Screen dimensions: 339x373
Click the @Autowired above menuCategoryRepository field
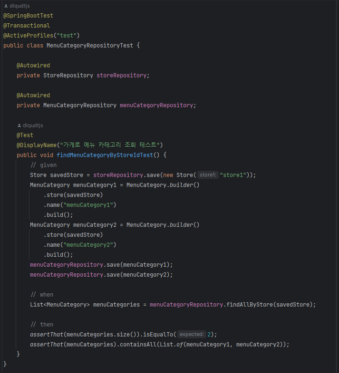pos(33,95)
